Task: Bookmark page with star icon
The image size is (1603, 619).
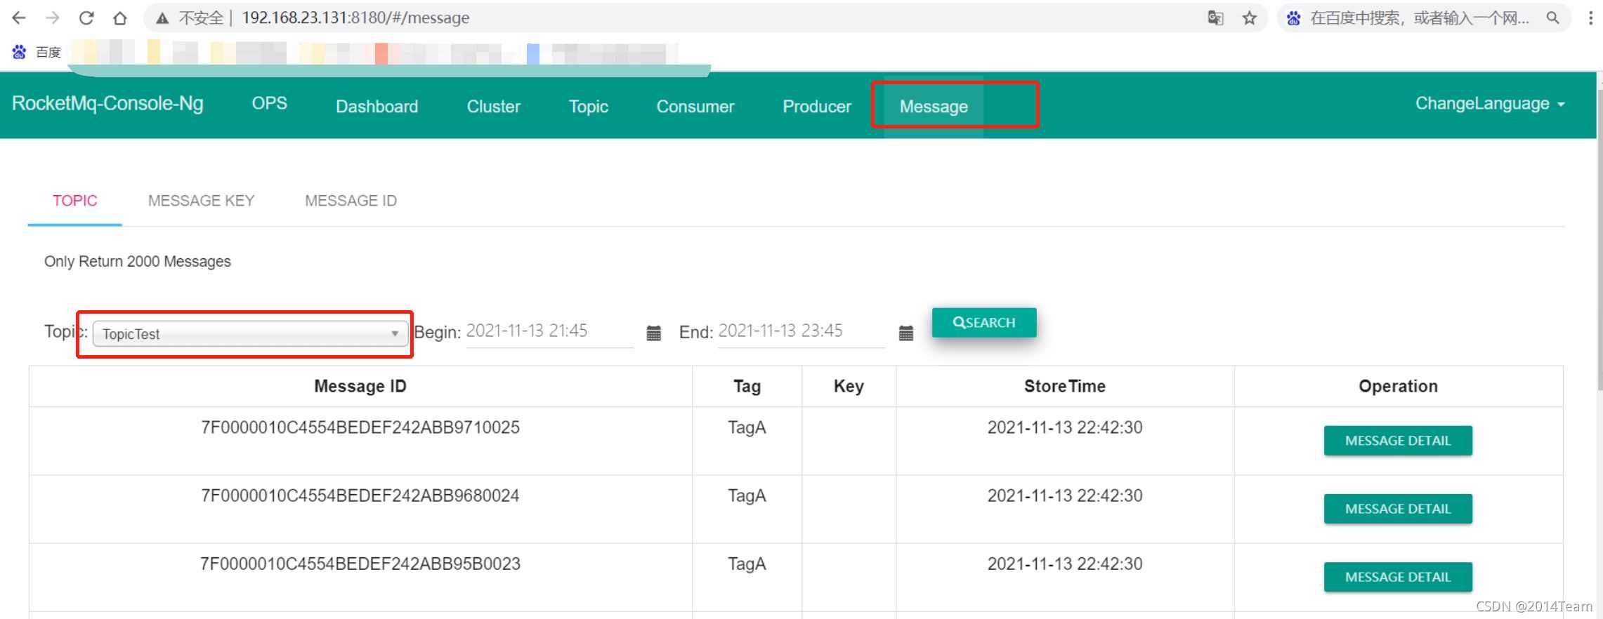Action: 1249,18
